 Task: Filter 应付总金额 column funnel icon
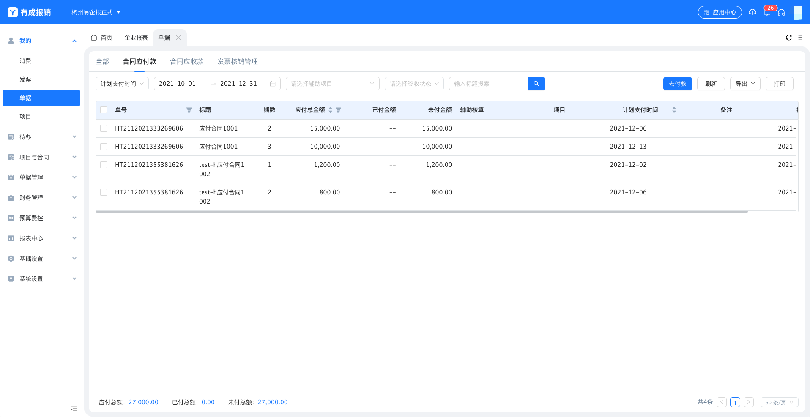[x=338, y=110]
